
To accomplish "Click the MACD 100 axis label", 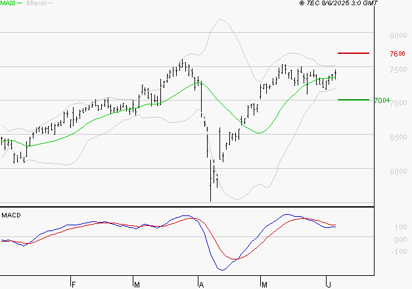I will pos(401,227).
